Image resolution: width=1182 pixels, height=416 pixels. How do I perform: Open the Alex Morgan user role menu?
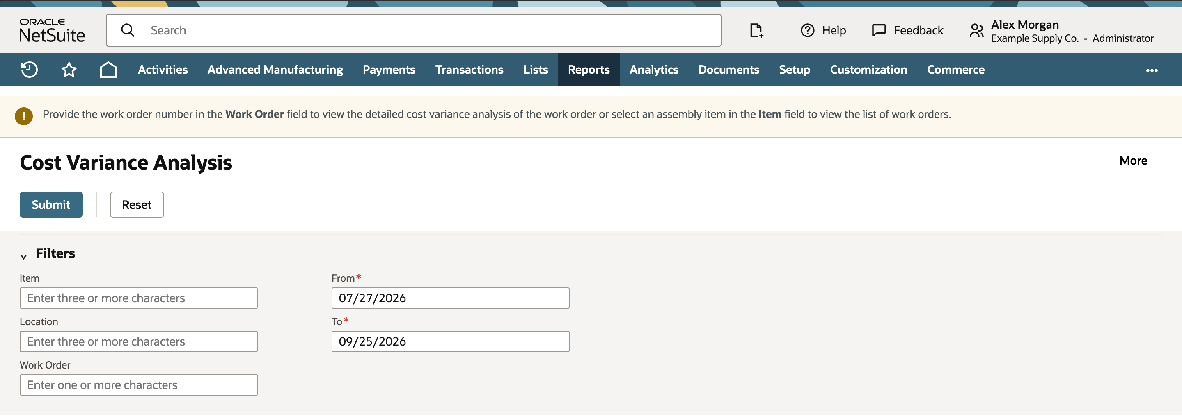(x=1061, y=31)
